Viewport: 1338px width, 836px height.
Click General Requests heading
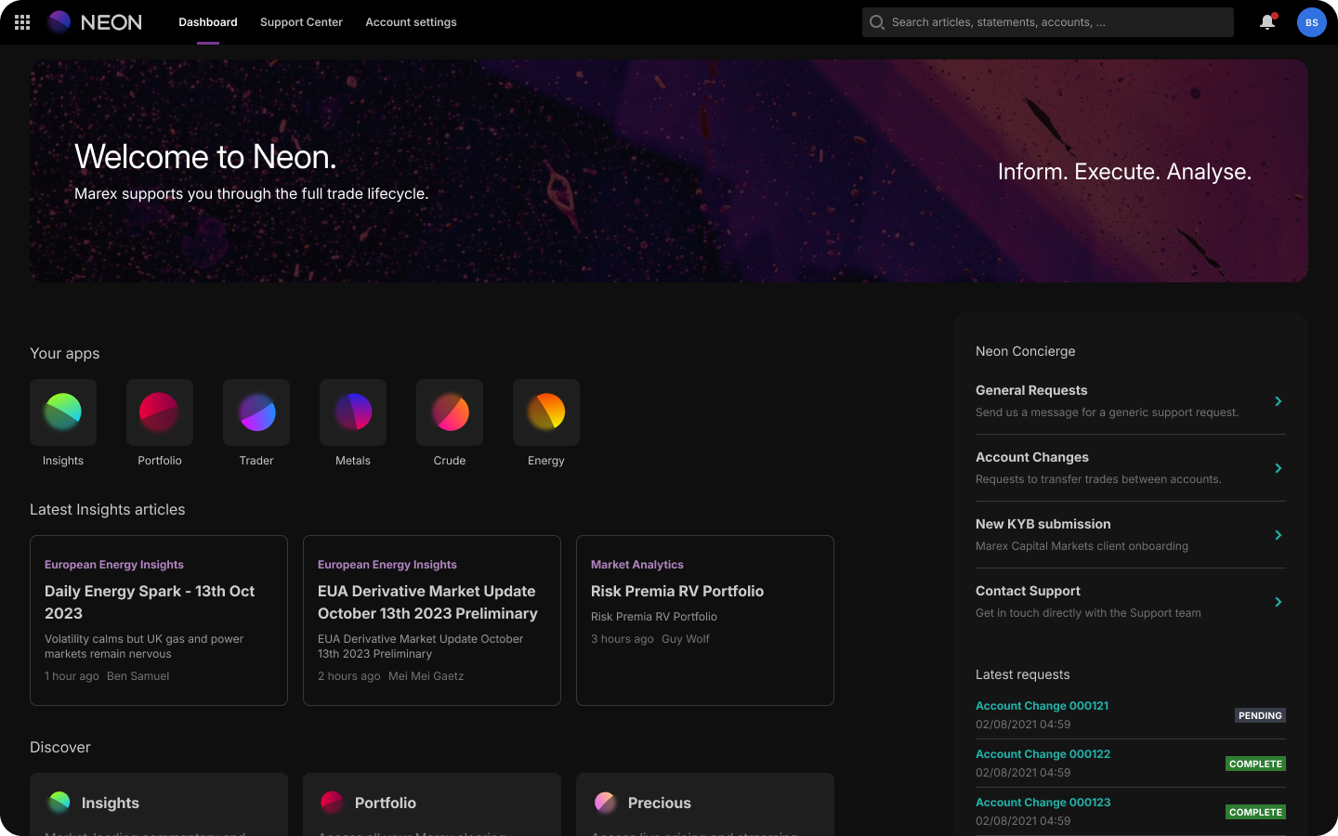(x=1031, y=390)
